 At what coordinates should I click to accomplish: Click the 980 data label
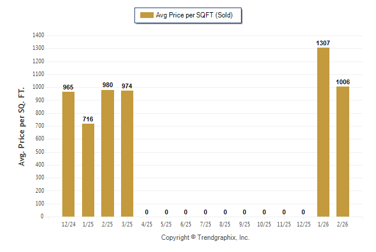pyautogui.click(x=108, y=85)
